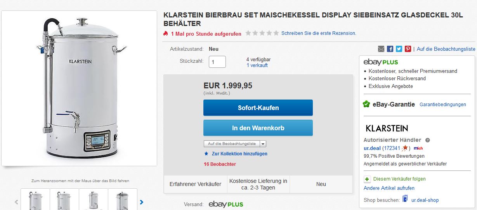
Task: Click the green plus follow-seller icon
Action: (367, 179)
